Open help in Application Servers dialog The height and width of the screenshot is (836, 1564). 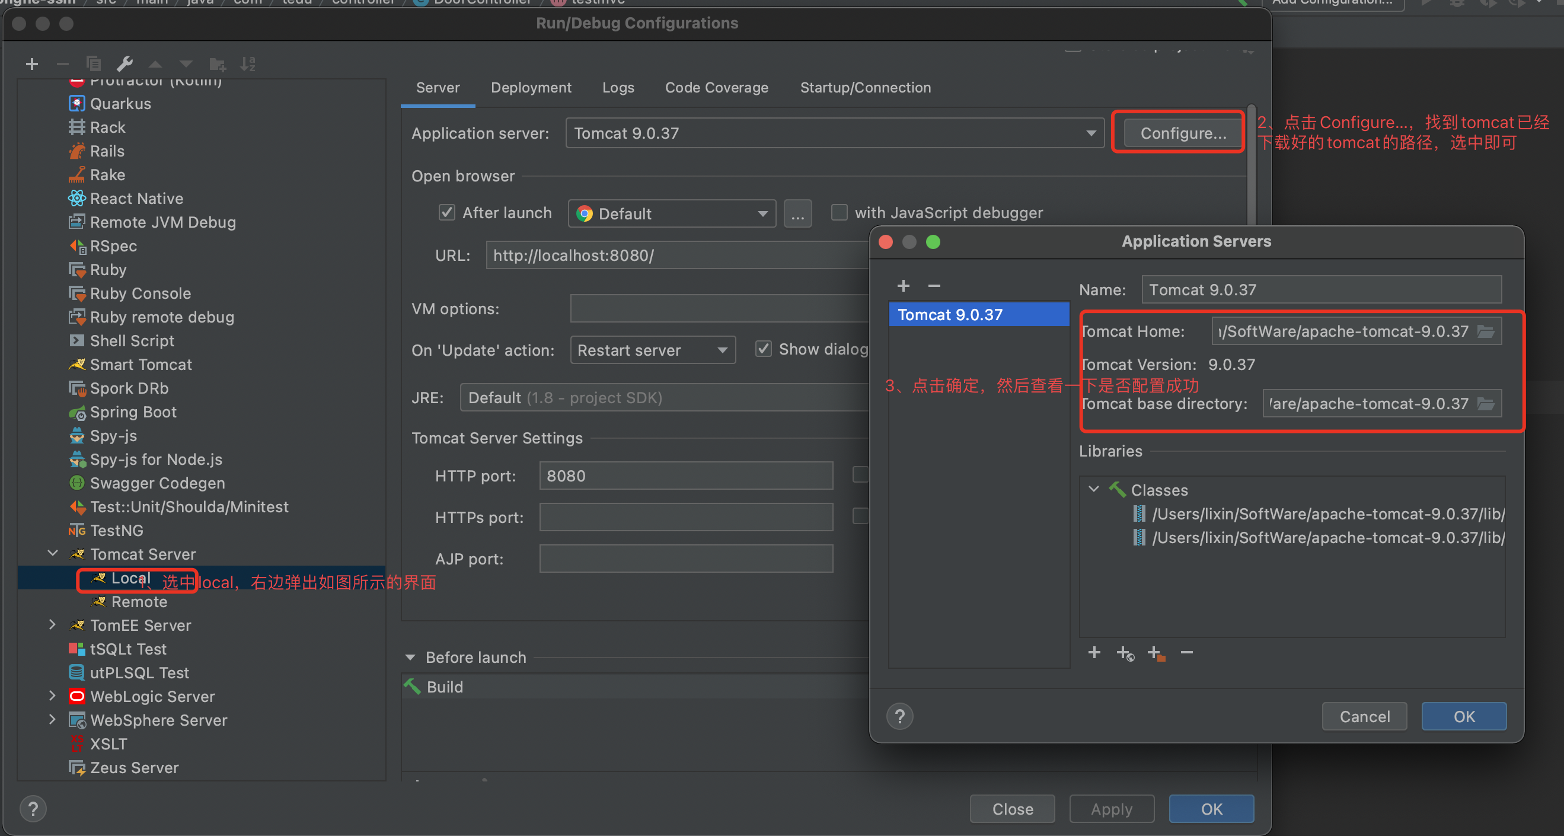coord(900,717)
